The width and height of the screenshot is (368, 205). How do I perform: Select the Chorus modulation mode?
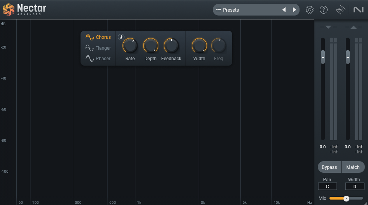[98, 37]
